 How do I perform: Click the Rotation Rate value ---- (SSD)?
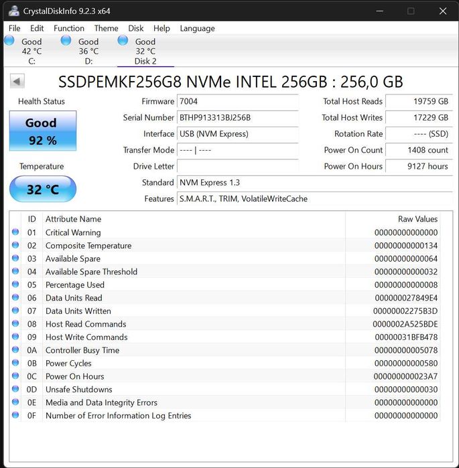419,134
